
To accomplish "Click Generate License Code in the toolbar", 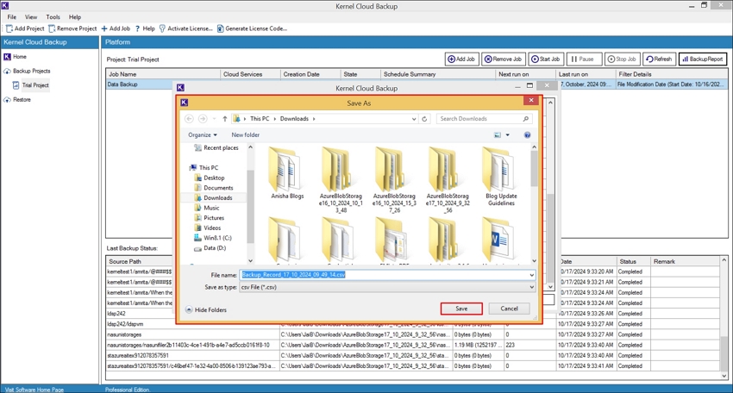I will coord(252,28).
